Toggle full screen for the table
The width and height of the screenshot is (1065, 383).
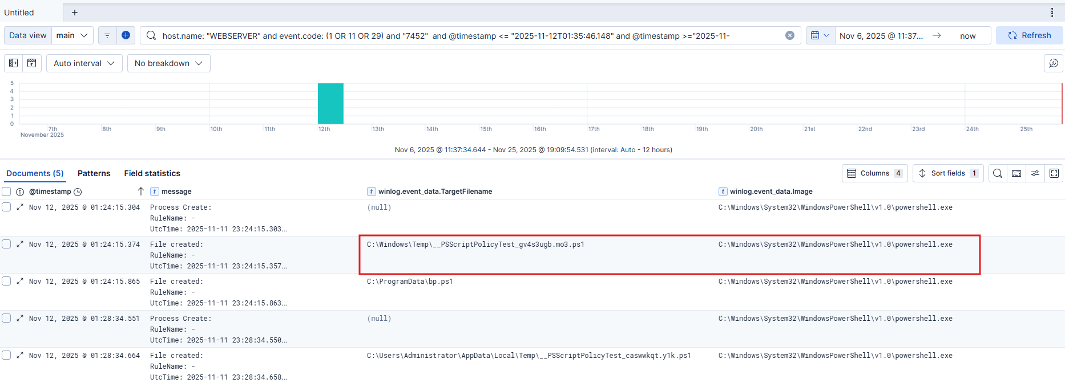(1054, 173)
